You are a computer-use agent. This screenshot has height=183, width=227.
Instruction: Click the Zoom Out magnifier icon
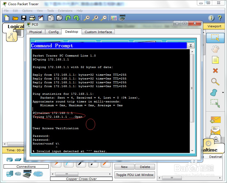(x=104, y=18)
